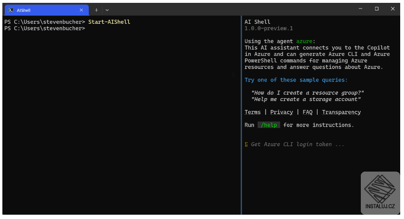Viewport: 404px width, 219px height.
Task: Minimize the terminal window
Action: click(x=360, y=9)
